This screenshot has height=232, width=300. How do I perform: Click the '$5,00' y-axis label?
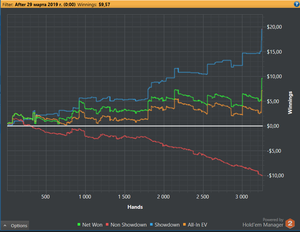click(273, 101)
